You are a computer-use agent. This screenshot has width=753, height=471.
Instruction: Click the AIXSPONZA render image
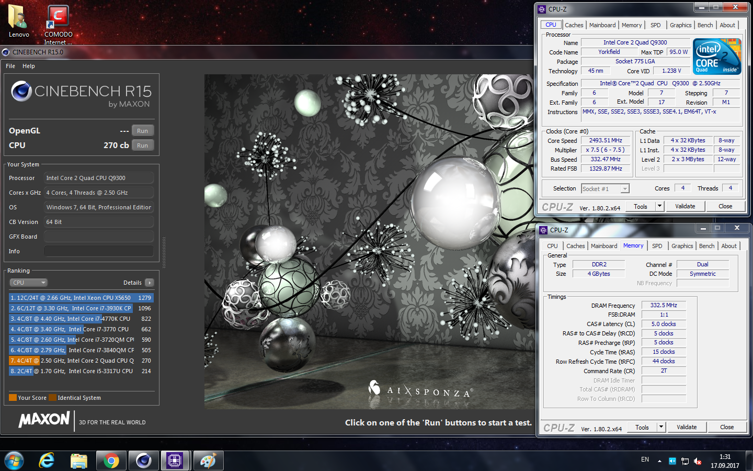pos(369,242)
